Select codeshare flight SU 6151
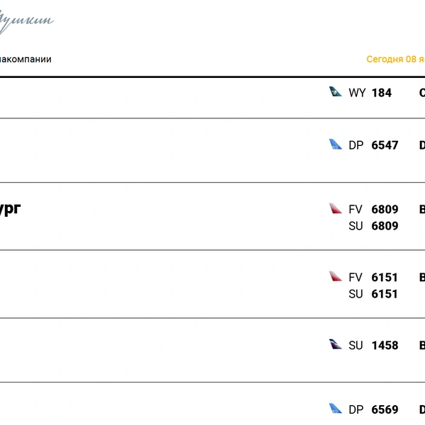The image size is (425, 425). 373,294
